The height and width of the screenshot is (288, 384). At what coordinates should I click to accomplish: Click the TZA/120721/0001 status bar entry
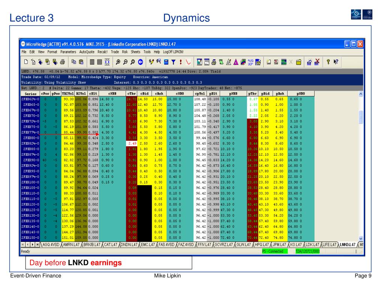(x=307, y=251)
